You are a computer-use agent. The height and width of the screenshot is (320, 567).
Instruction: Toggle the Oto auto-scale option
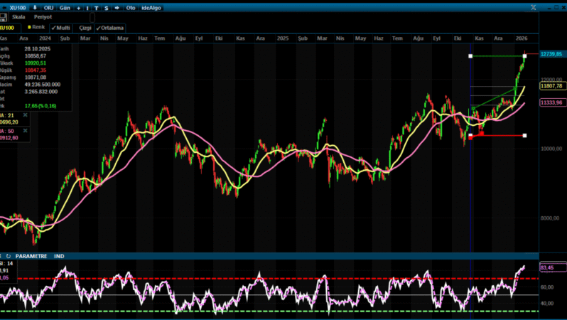pos(130,8)
